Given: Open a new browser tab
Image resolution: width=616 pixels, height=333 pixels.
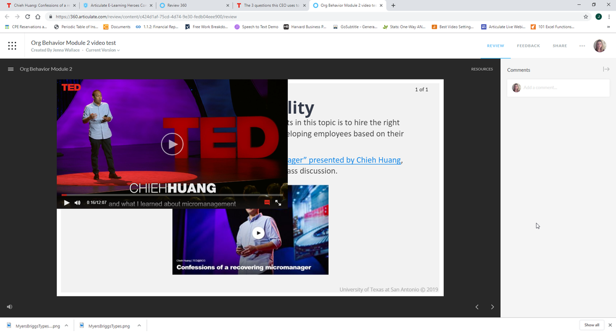Looking at the screenshot, I should coord(393,6).
